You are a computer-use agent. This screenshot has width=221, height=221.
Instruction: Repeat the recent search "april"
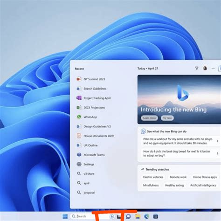coord(83,183)
